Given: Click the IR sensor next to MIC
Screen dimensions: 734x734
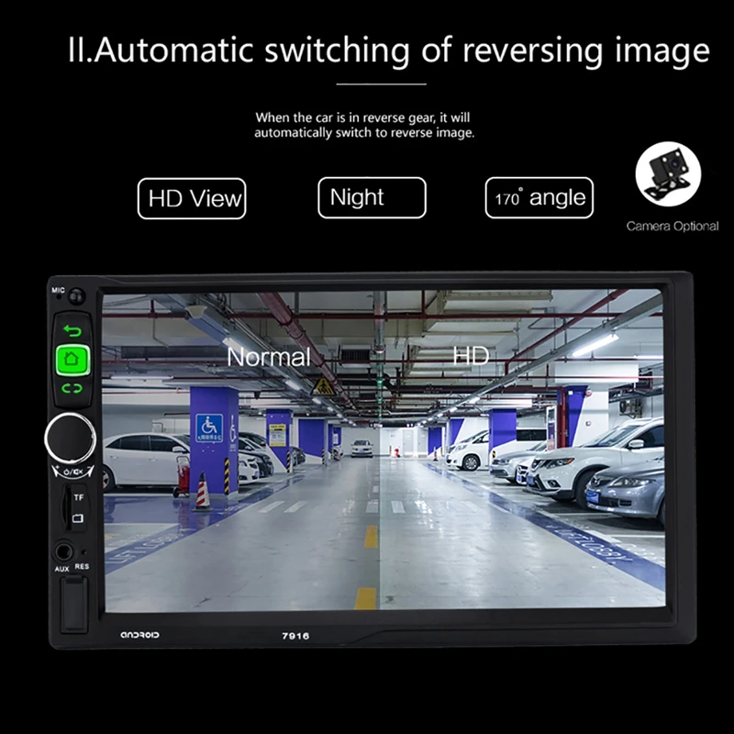Looking at the screenshot, I should click(x=76, y=295).
